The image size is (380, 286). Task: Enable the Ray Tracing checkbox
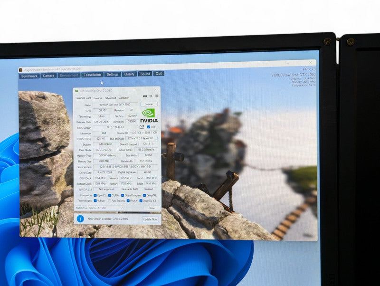(x=110, y=200)
